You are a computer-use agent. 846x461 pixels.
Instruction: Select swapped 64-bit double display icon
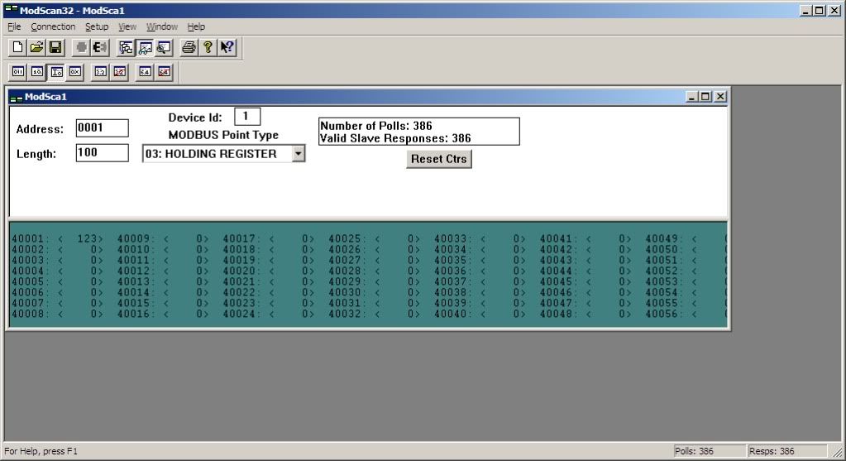(164, 72)
